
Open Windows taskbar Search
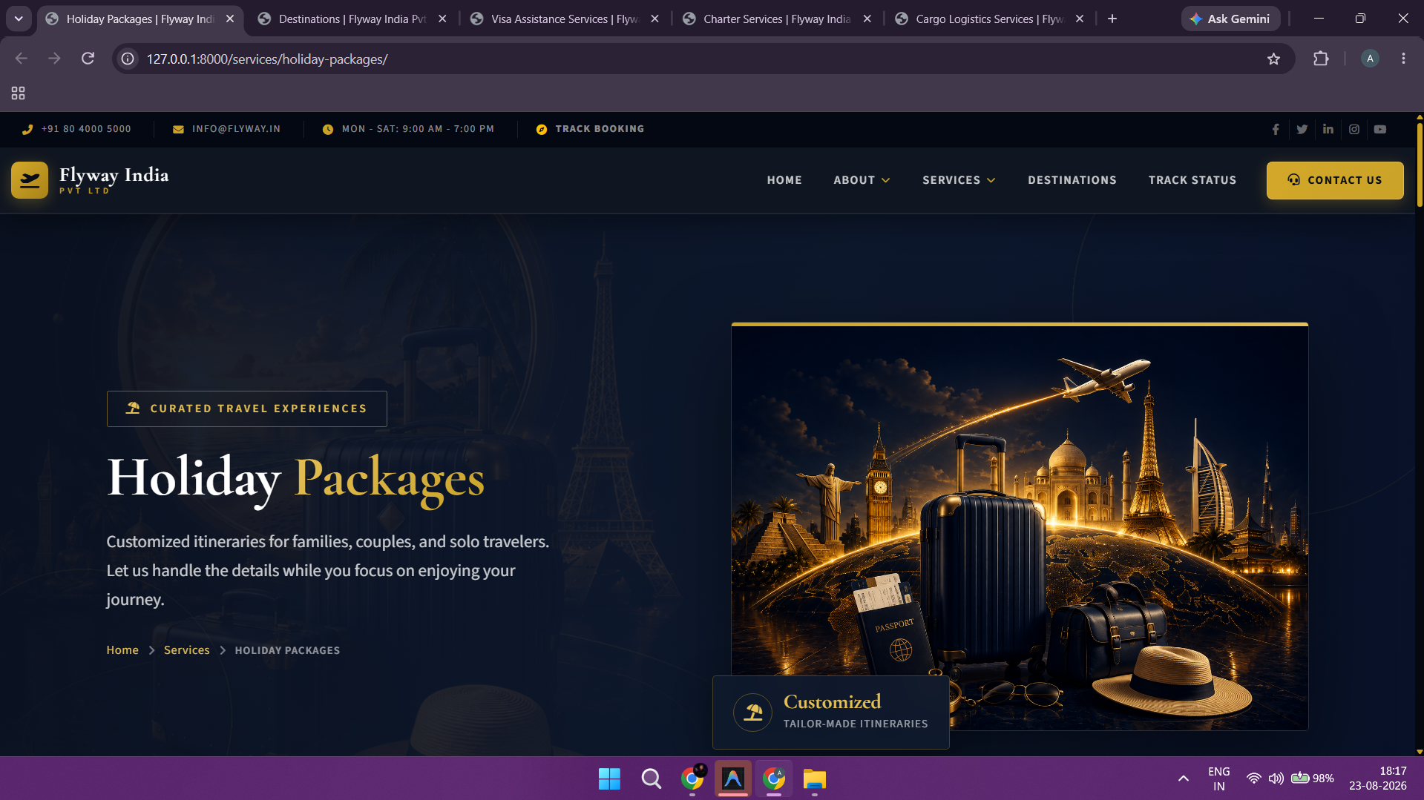(651, 778)
